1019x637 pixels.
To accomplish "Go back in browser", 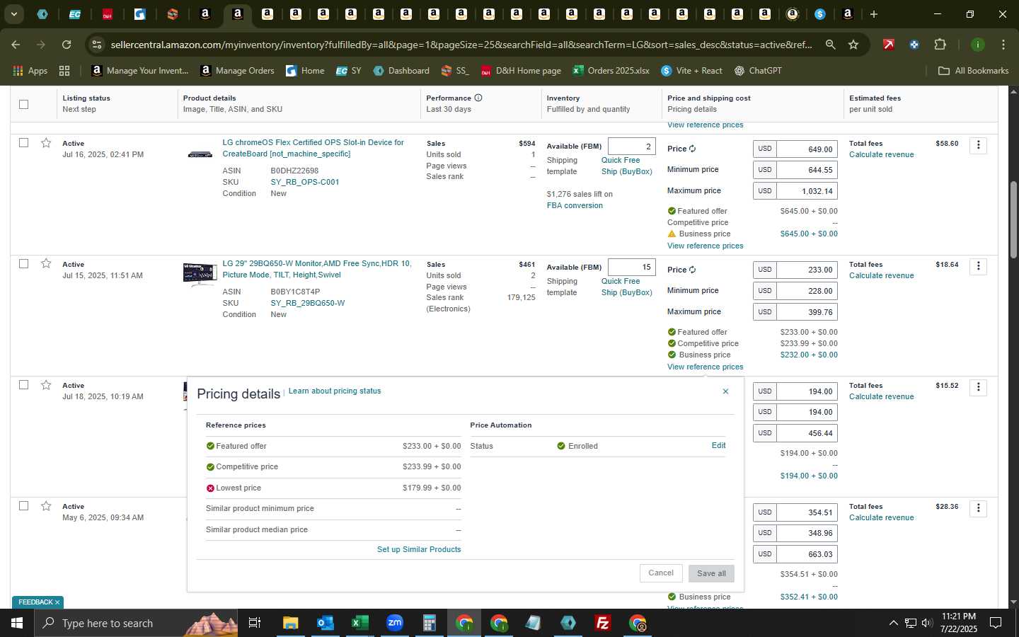I will click(x=16, y=45).
